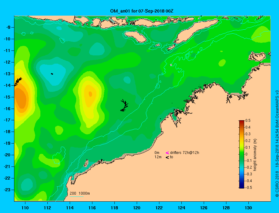
Task: Click the black drifter track near 119E 16S
Action: click(x=124, y=106)
